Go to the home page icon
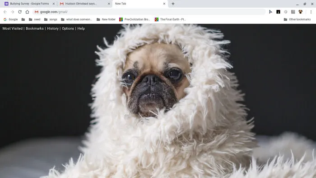Viewport: 316px width, 178px height. (27, 12)
